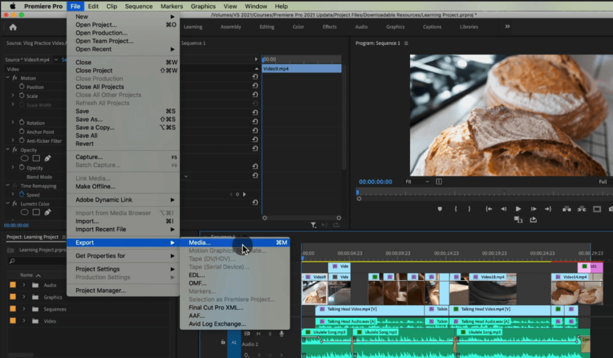Image resolution: width=613 pixels, height=358 pixels.
Task: Click the Extract button
Action: (x=582, y=209)
